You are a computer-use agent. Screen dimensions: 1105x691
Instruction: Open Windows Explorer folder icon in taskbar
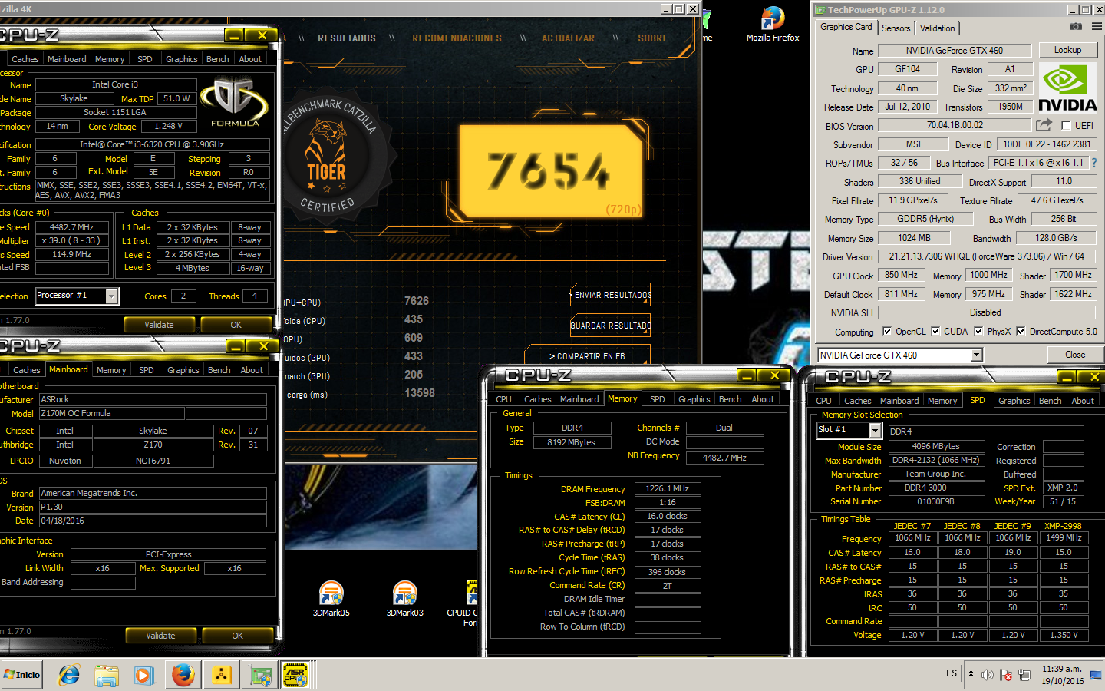coord(107,675)
